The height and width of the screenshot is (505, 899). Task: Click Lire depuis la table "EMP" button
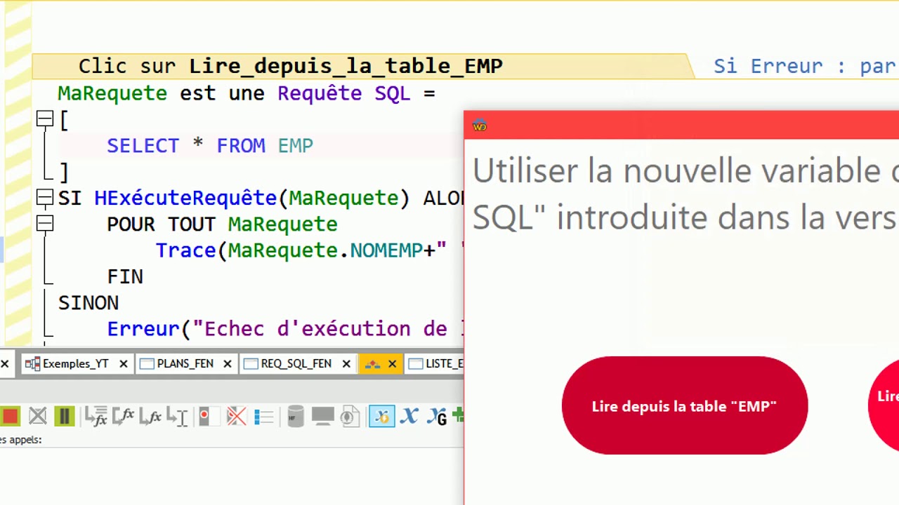click(x=685, y=406)
